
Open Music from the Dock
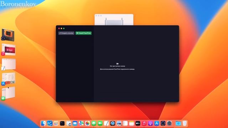tap(144, 123)
